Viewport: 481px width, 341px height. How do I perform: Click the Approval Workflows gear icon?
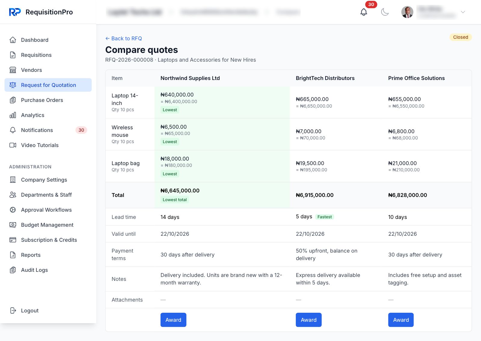tap(13, 210)
